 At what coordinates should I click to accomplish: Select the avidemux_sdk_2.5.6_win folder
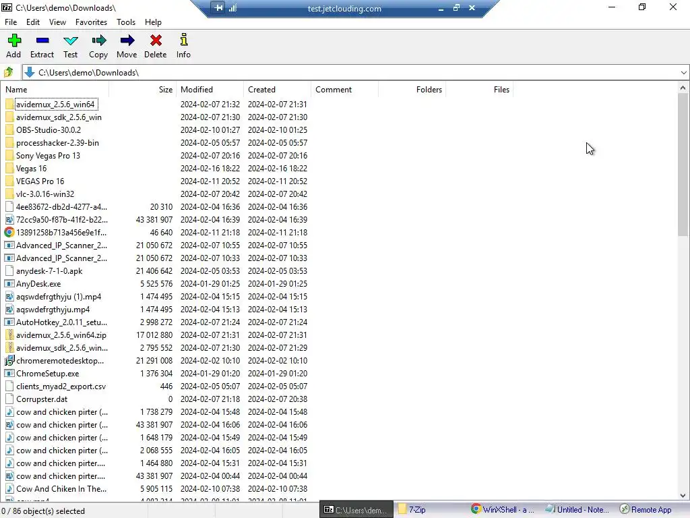coord(59,117)
